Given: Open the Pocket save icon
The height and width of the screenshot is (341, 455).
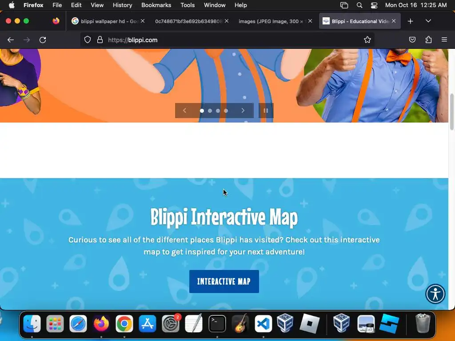Looking at the screenshot, I should (x=412, y=40).
